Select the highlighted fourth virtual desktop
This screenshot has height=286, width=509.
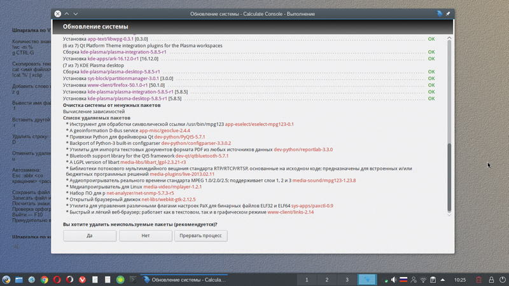click(367, 280)
